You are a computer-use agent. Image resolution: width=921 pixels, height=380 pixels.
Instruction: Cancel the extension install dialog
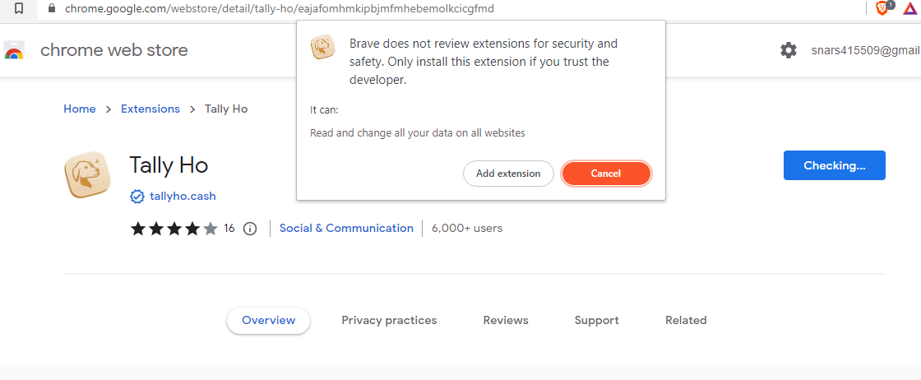click(x=606, y=174)
